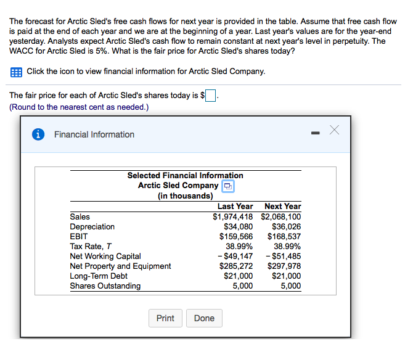Image resolution: width=413 pixels, height=341 pixels.
Task: Select property value $285,272
Action: pyautogui.click(x=236, y=266)
